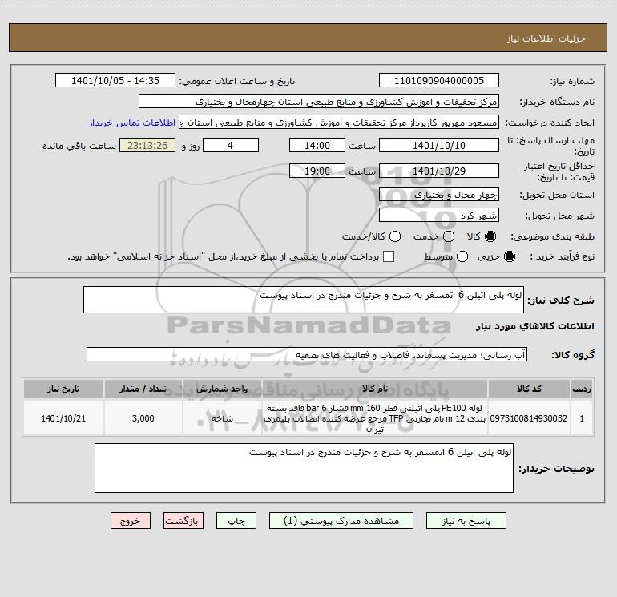Select the جزیی purchase type radio
617x597 pixels.
coord(510,256)
